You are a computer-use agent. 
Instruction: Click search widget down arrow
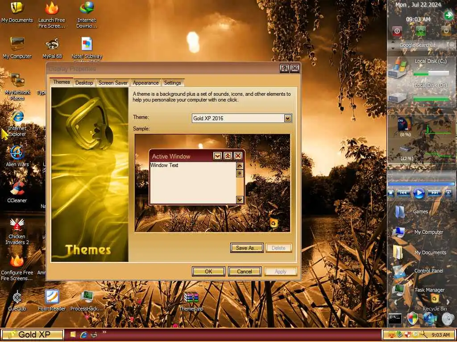[x=393, y=48]
